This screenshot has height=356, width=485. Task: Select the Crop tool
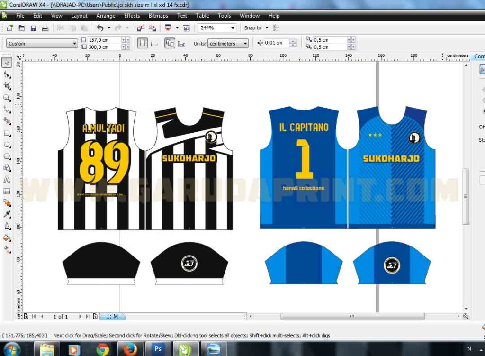click(x=6, y=85)
